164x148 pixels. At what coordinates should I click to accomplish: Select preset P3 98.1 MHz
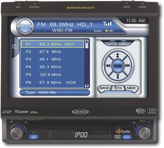click(52, 59)
